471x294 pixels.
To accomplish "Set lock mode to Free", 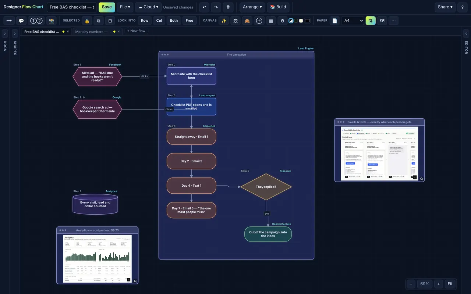I will [190, 21].
